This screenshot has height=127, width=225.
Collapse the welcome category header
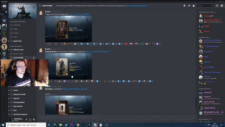tap(18, 22)
